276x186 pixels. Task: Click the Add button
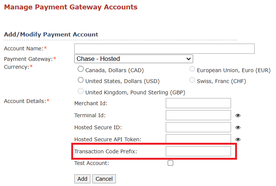[82, 179]
